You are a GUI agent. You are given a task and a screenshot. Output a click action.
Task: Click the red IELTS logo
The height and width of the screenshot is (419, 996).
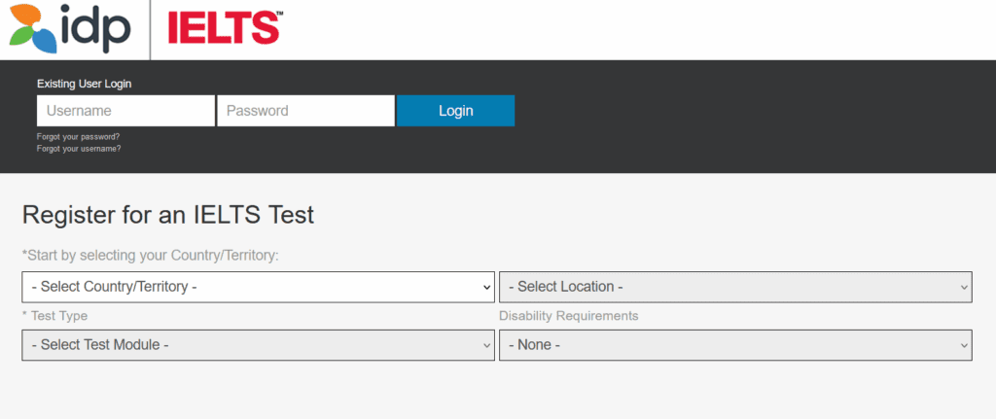[224, 27]
